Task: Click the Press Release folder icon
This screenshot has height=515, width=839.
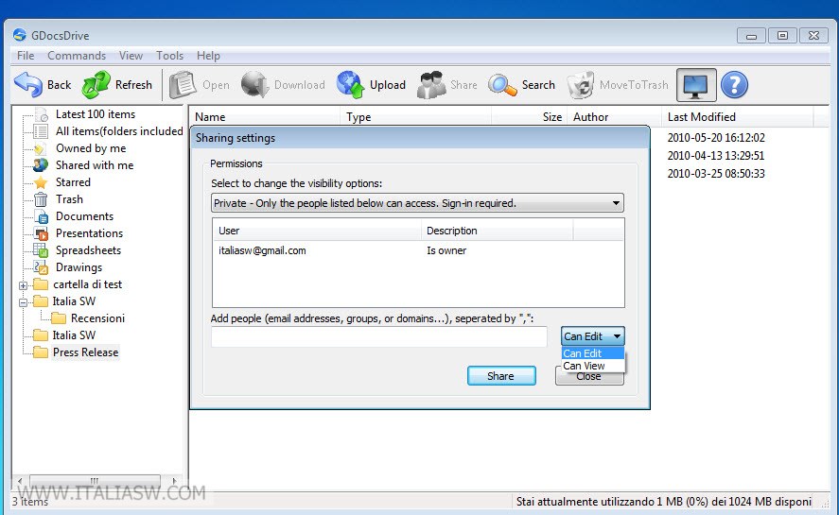Action: tap(41, 352)
